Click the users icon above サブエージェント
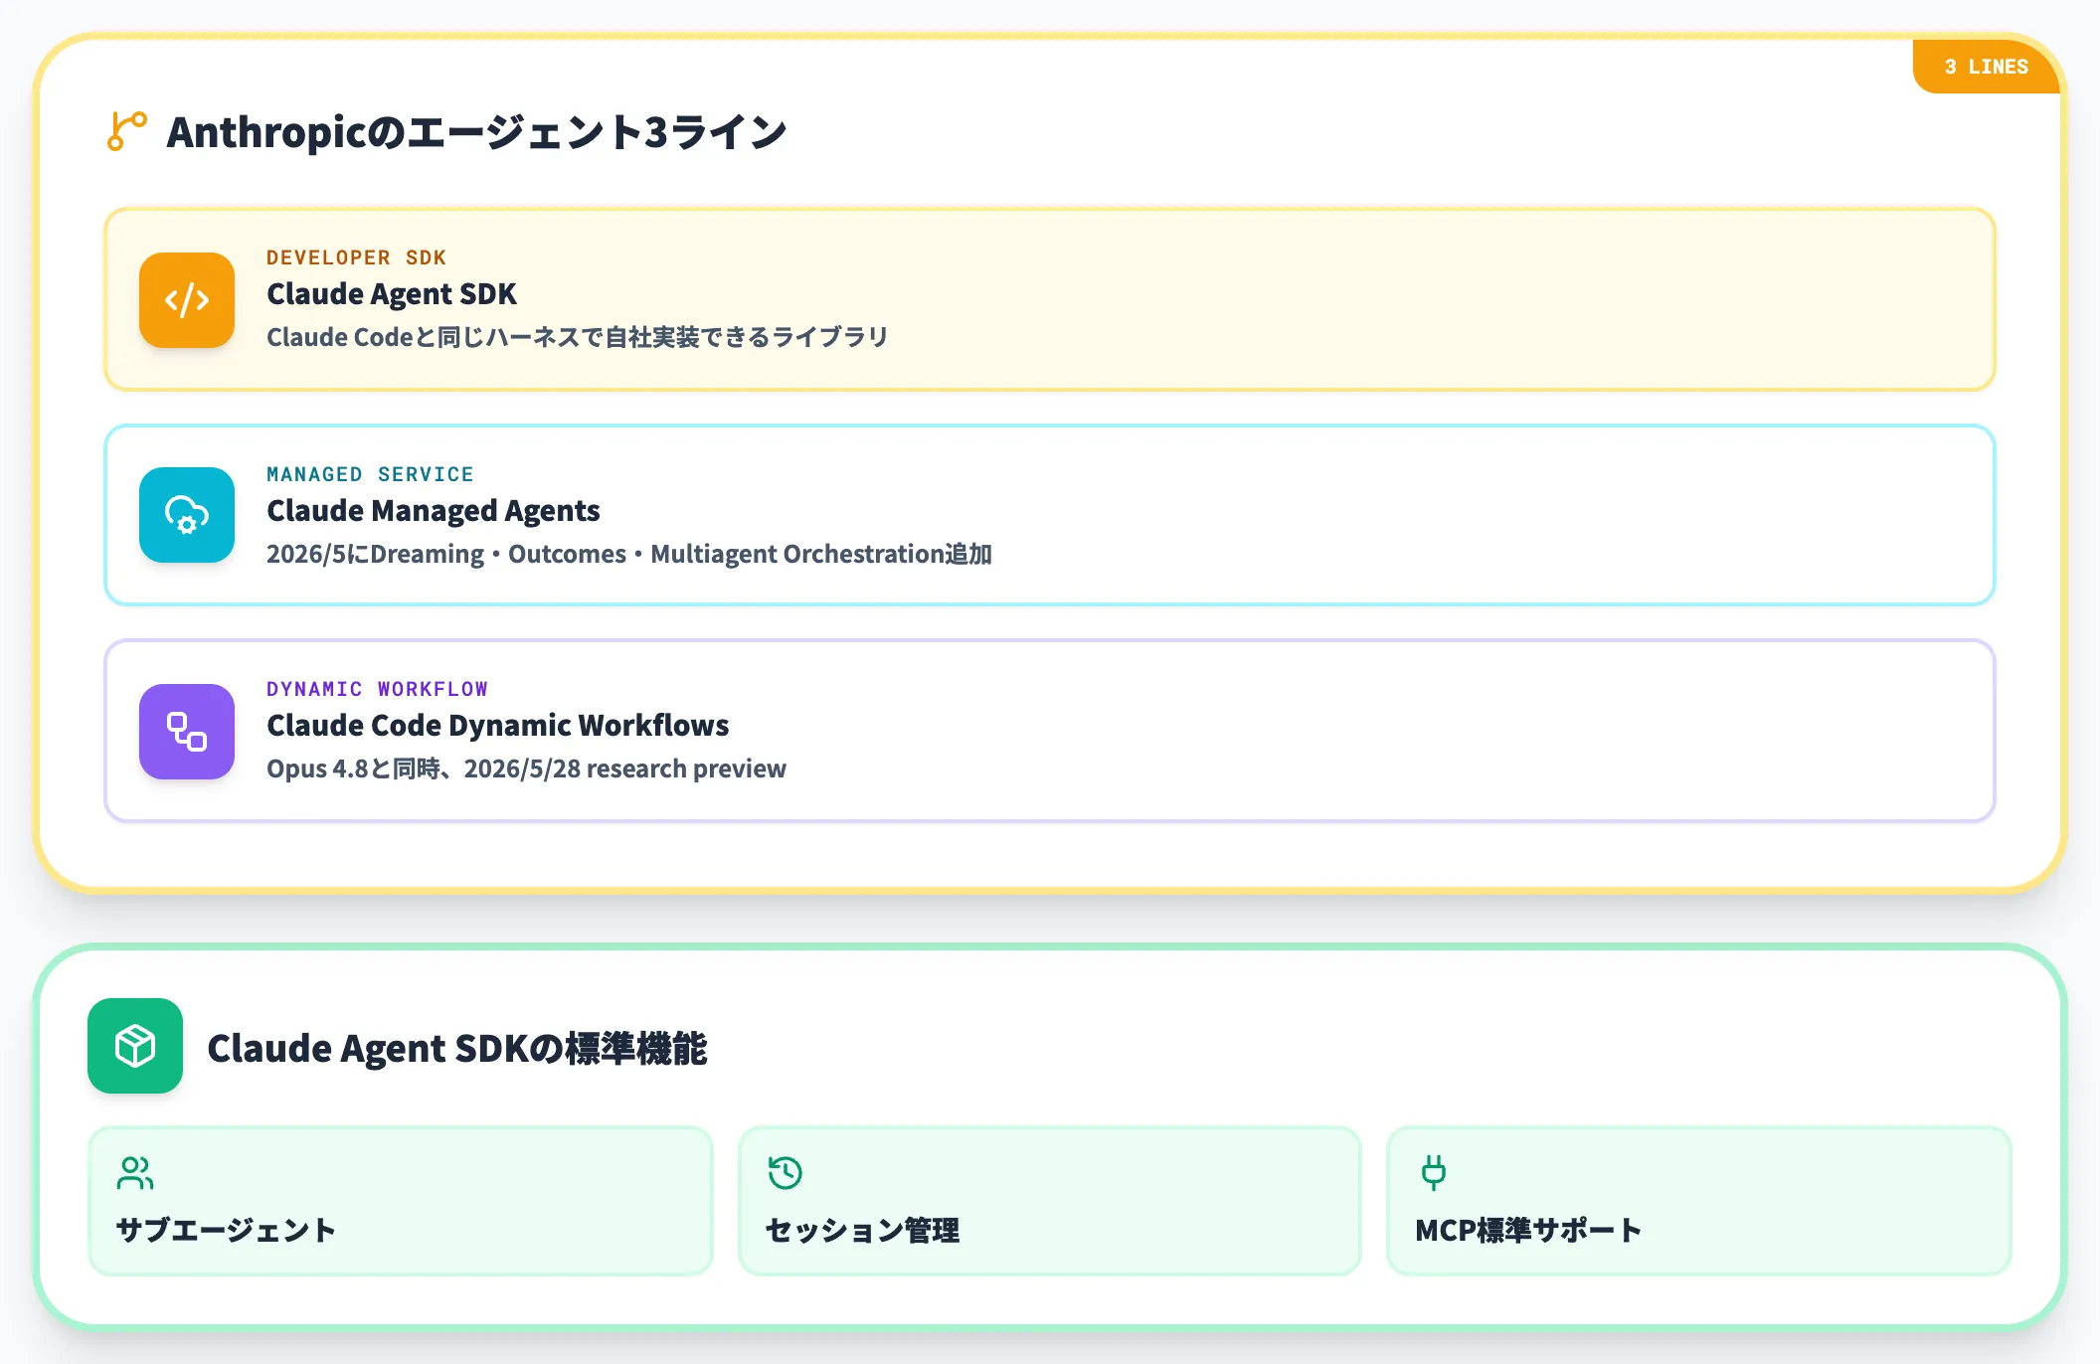This screenshot has width=2100, height=1364. (135, 1173)
